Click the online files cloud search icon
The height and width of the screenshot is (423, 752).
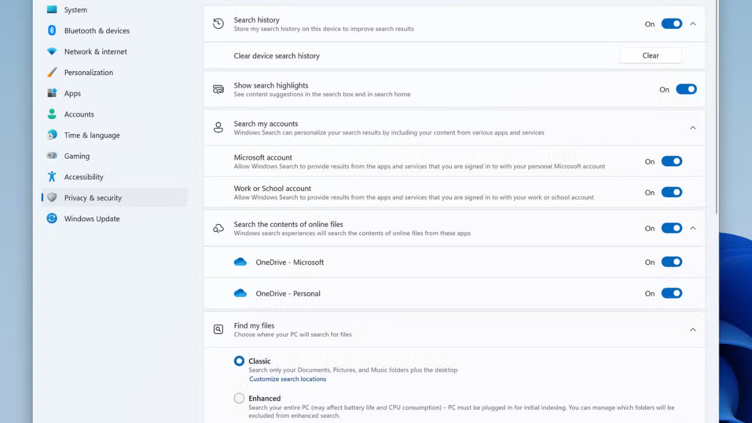[218, 228]
